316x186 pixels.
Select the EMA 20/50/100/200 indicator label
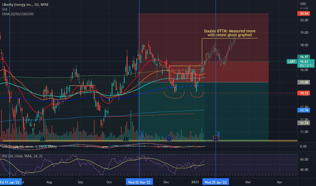coord(18,14)
